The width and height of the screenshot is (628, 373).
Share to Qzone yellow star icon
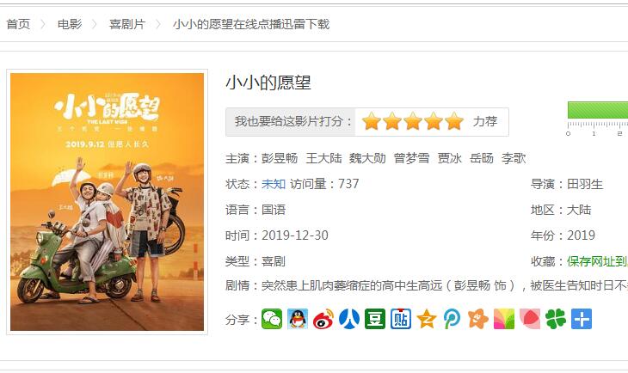pyautogui.click(x=427, y=319)
